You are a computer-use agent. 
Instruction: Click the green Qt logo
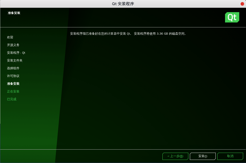click(232, 17)
